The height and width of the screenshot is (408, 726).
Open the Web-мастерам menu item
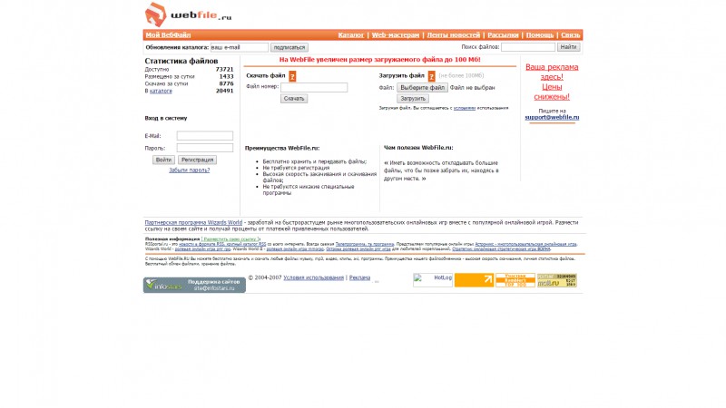(396, 34)
